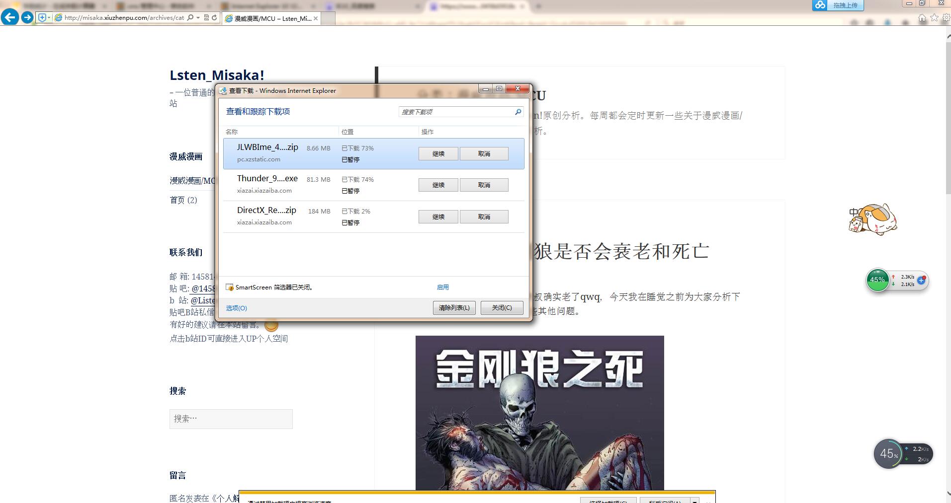Open the shield security icon in address bar

click(x=42, y=17)
